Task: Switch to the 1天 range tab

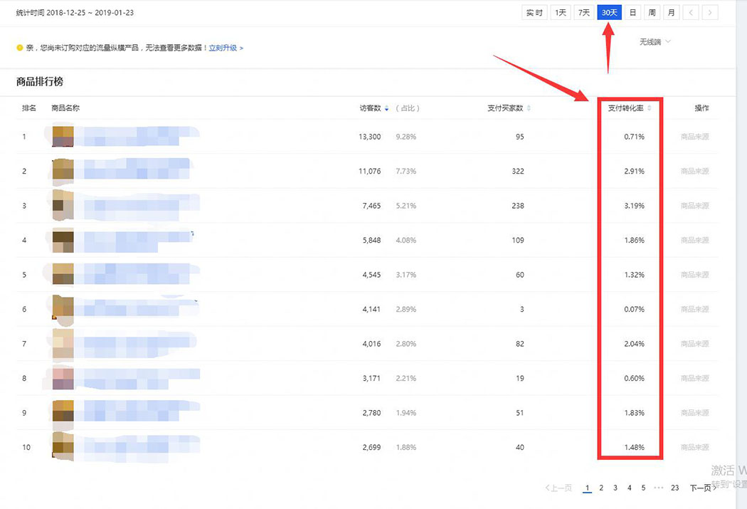Action: [x=561, y=13]
